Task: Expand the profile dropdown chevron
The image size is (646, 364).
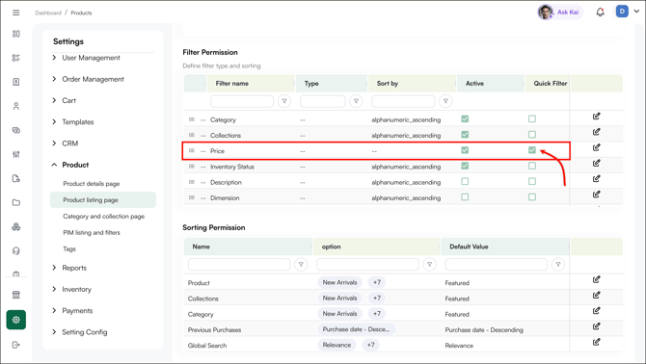Action: click(x=636, y=12)
